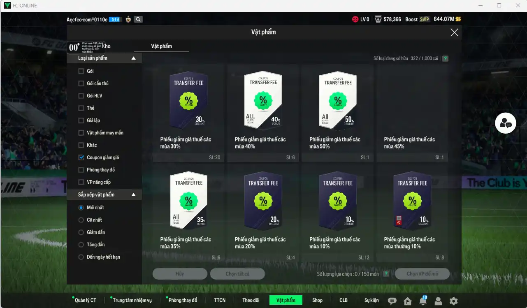Open the settings gear icon

pos(453,301)
